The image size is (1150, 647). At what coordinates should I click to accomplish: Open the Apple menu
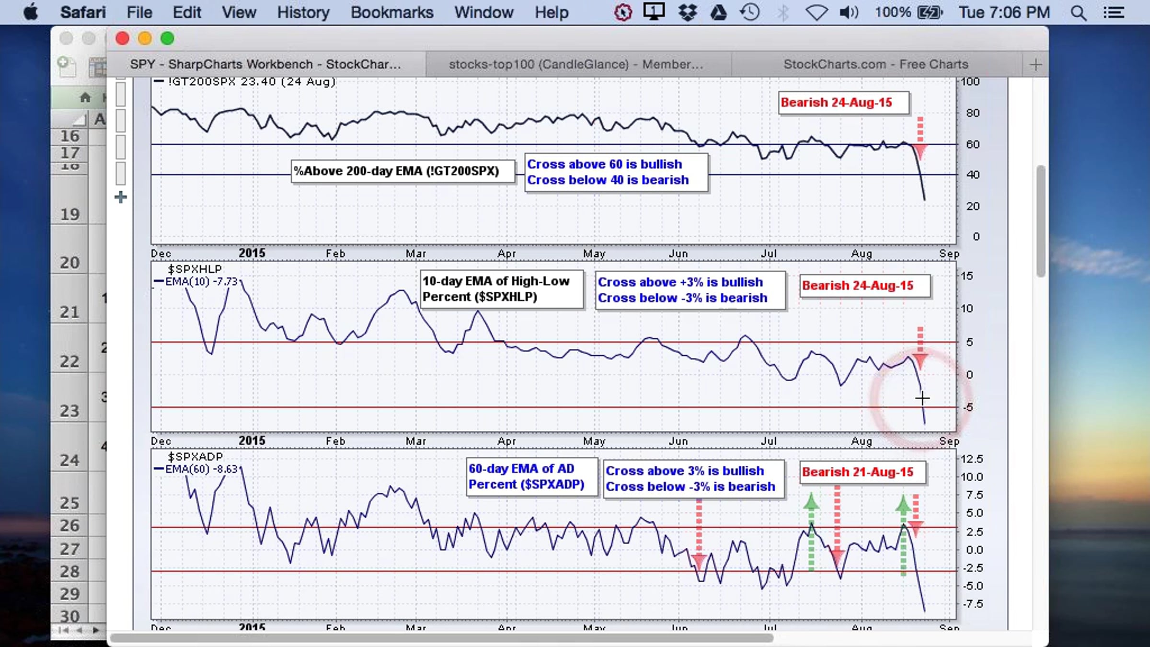tap(31, 12)
